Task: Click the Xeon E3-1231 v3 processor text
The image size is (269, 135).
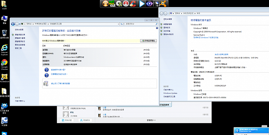Action: [236, 58]
